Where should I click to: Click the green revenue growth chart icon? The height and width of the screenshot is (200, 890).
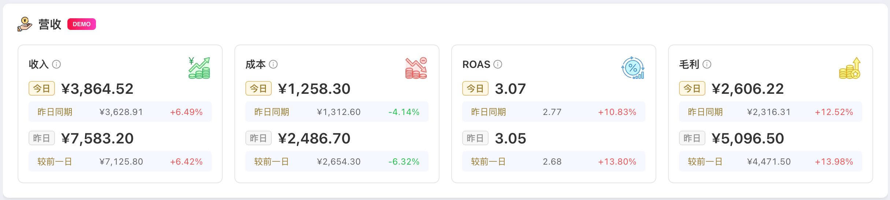pyautogui.click(x=199, y=68)
